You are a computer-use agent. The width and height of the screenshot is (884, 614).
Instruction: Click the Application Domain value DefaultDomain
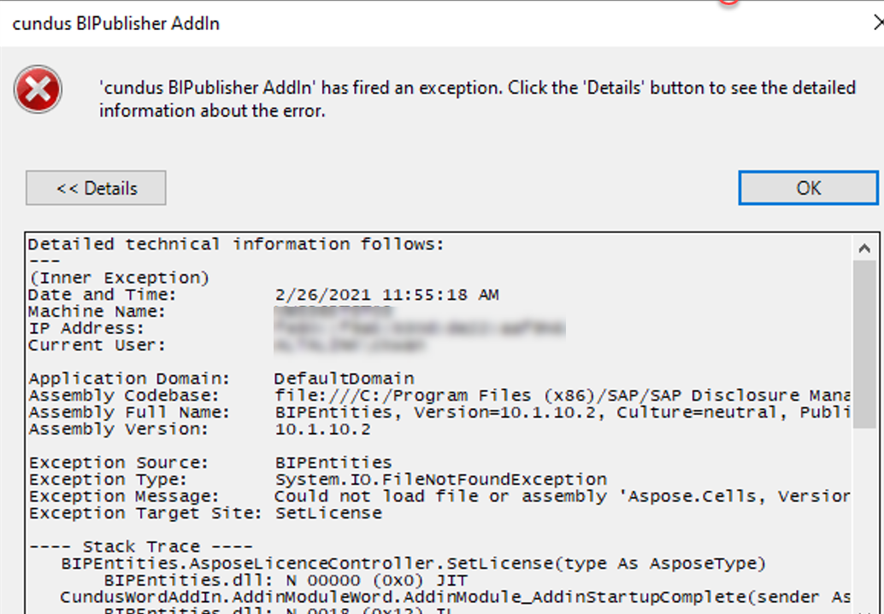click(345, 378)
